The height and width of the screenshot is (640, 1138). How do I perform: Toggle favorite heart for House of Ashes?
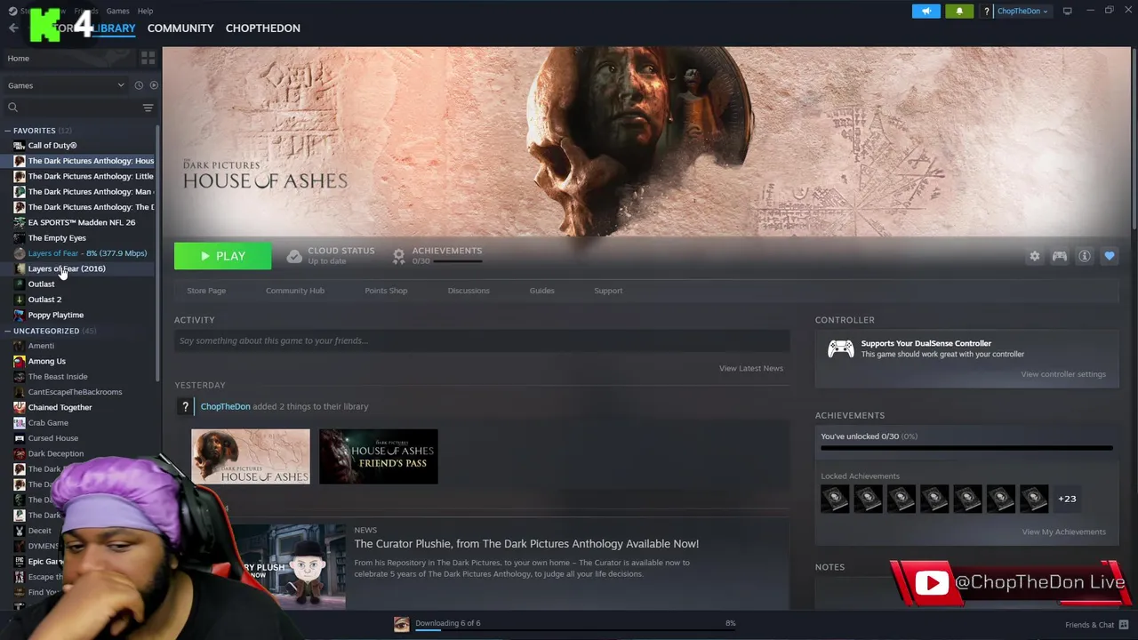pyautogui.click(x=1110, y=256)
